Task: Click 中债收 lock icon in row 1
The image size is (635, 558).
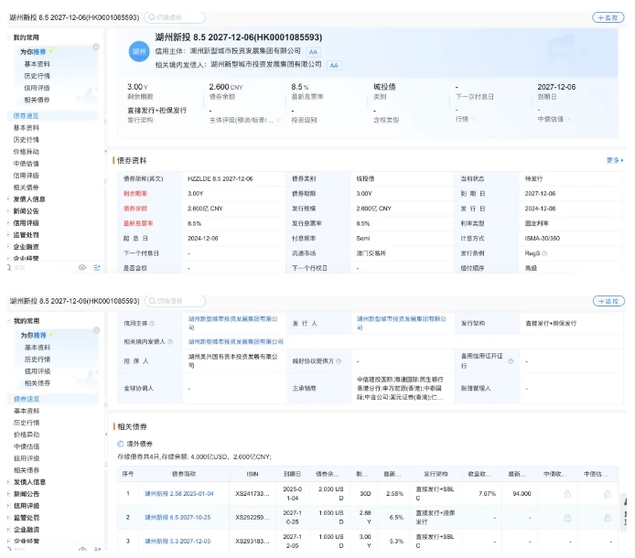Action: (567, 494)
